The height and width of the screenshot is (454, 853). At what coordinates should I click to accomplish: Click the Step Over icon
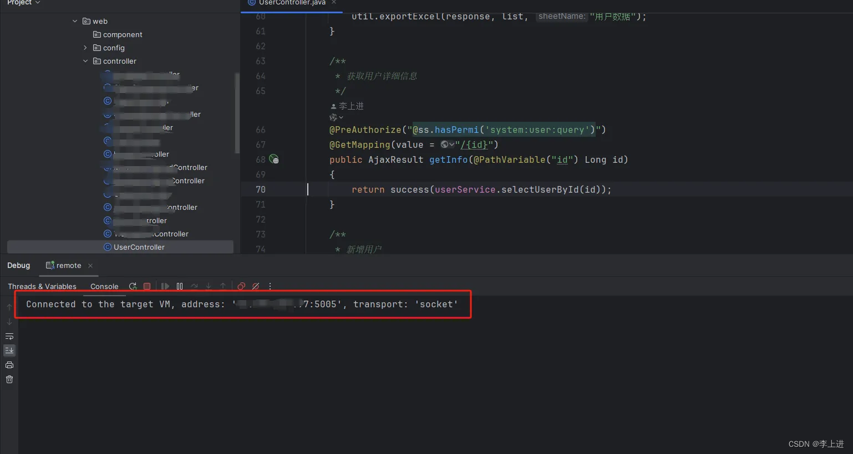195,286
